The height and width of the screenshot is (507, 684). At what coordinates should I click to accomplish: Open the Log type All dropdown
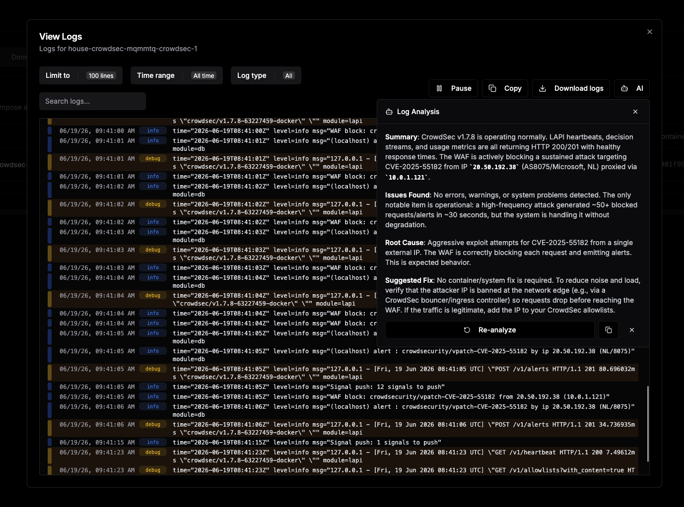point(266,75)
